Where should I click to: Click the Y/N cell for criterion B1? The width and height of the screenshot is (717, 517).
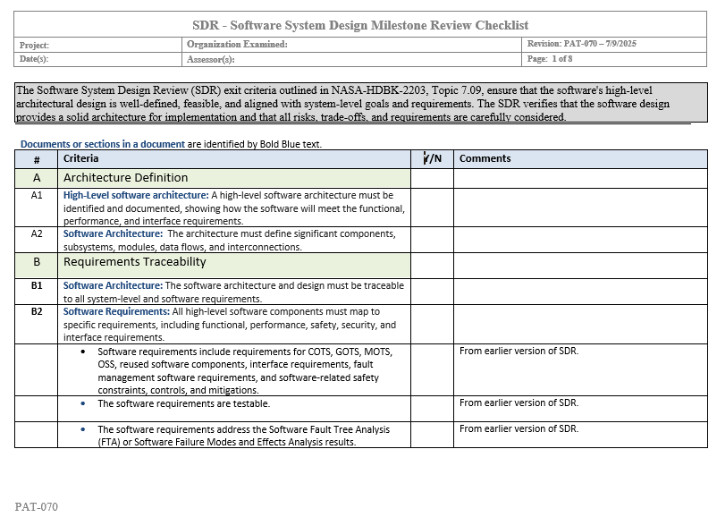tap(432, 292)
